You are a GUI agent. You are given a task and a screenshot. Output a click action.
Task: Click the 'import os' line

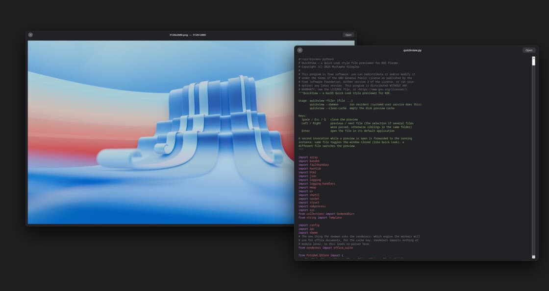(306, 191)
